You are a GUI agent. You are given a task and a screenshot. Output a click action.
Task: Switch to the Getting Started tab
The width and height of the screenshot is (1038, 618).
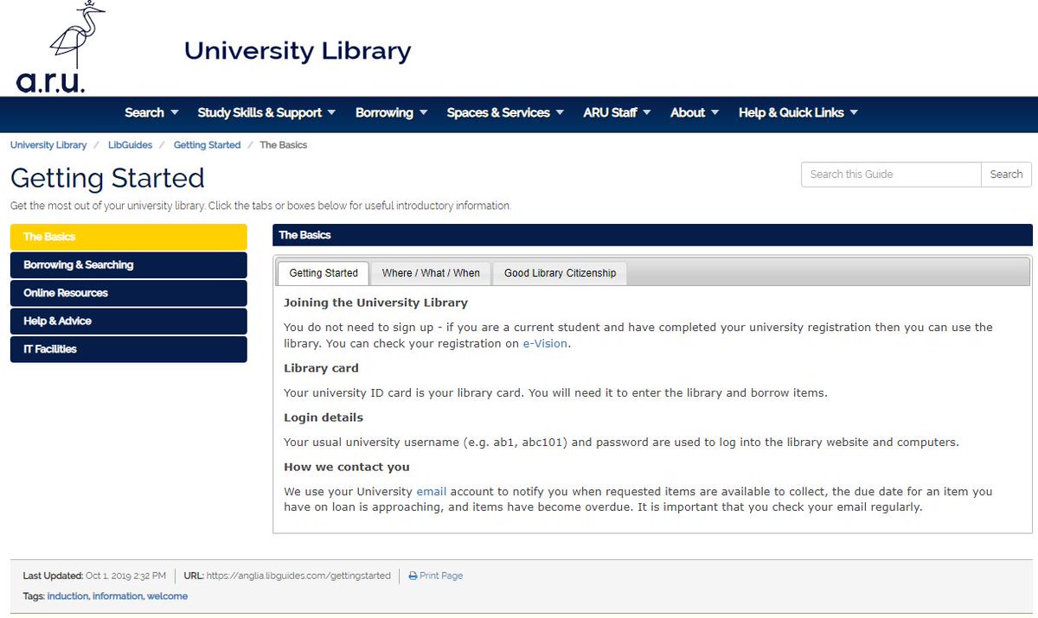tap(324, 273)
